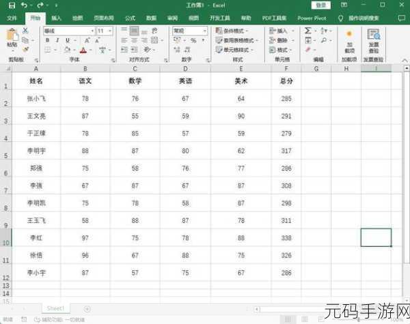Click the Paste (粘贴) clipboard icon
Image resolution: width=410 pixels, height=324 pixels.
coord(12,35)
